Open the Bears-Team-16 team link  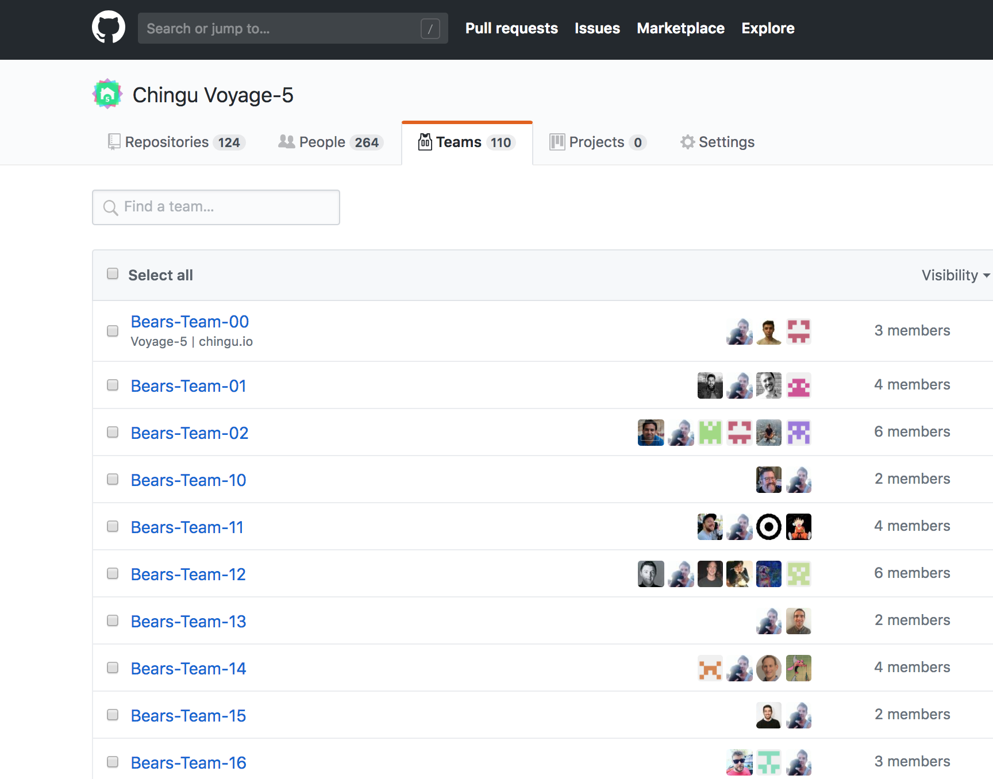pyautogui.click(x=188, y=763)
